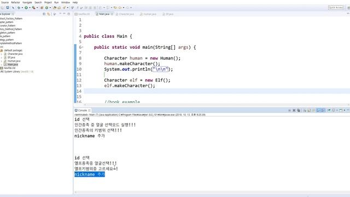Open the Window menu
The width and height of the screenshot is (350, 197).
(66, 2)
